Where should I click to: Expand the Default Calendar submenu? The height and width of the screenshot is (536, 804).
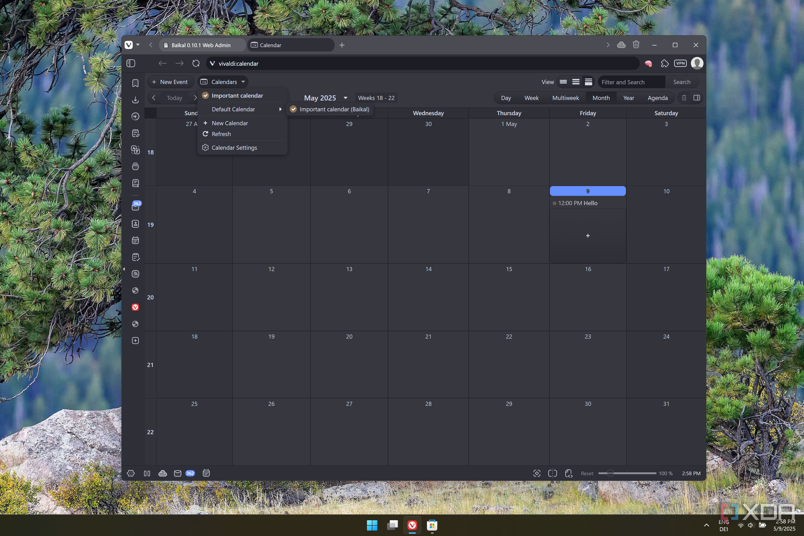(x=242, y=109)
